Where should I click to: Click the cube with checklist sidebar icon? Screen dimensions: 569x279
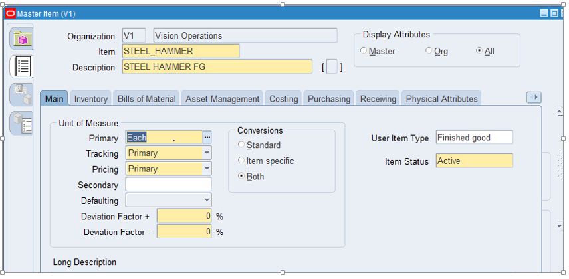(23, 124)
